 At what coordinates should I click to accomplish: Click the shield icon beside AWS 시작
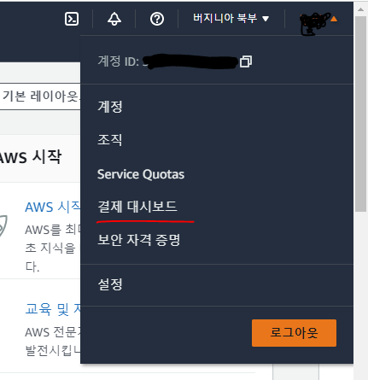(x=3, y=226)
